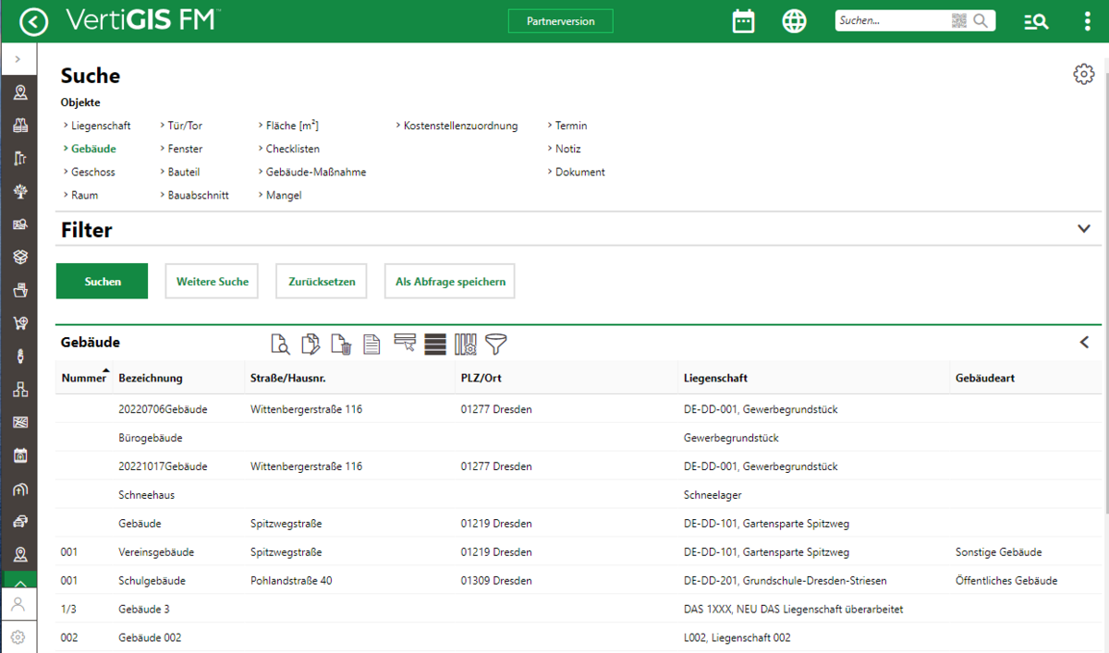Select Liegenschaft object type
1109x653 pixels.
click(101, 126)
